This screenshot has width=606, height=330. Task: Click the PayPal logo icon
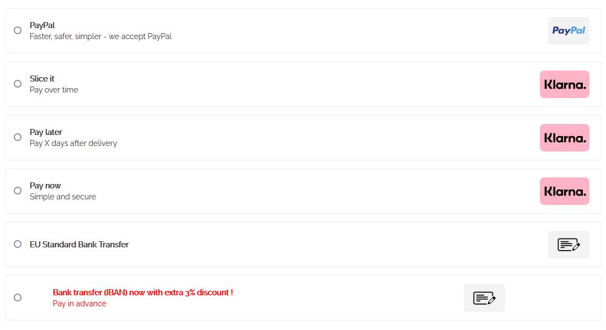[x=569, y=31]
